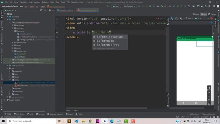
Task: Click the Make Project hammer icon
Action: (x=108, y=6)
